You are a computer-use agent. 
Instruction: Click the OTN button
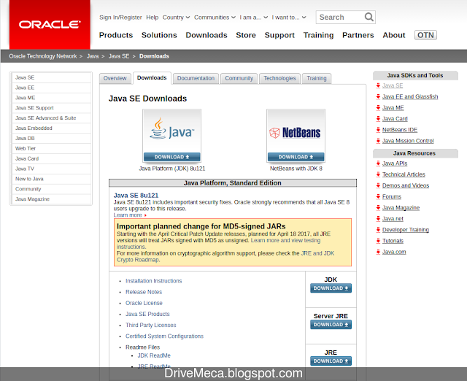(x=425, y=35)
